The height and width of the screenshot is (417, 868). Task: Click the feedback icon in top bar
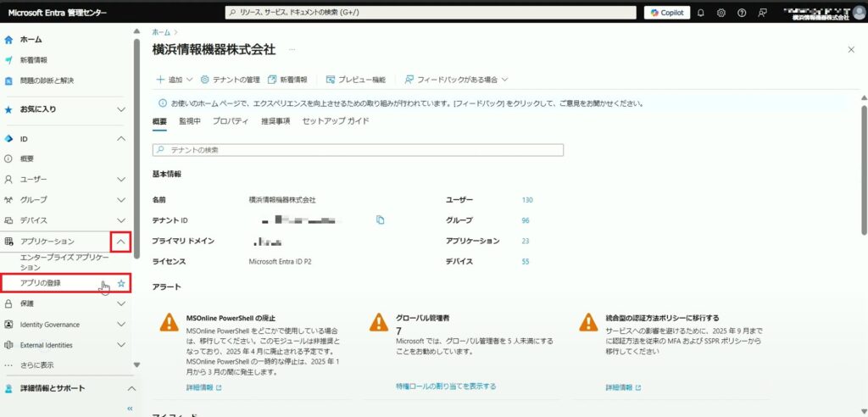pos(762,13)
